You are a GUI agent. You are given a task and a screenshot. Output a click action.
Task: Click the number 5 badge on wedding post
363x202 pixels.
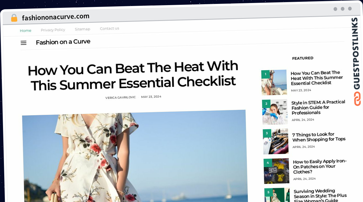tap(268, 192)
